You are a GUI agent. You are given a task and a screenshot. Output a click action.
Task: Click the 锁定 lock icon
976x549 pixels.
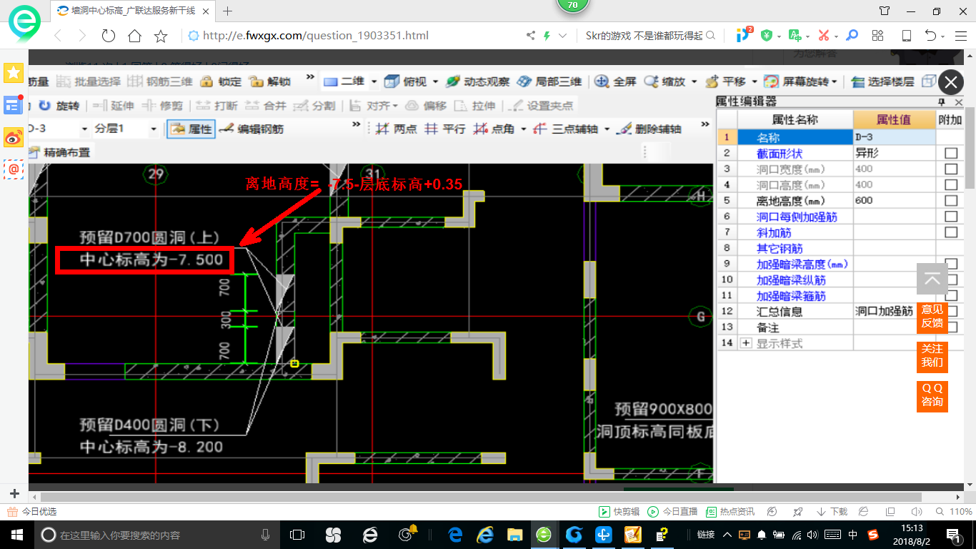[221, 81]
